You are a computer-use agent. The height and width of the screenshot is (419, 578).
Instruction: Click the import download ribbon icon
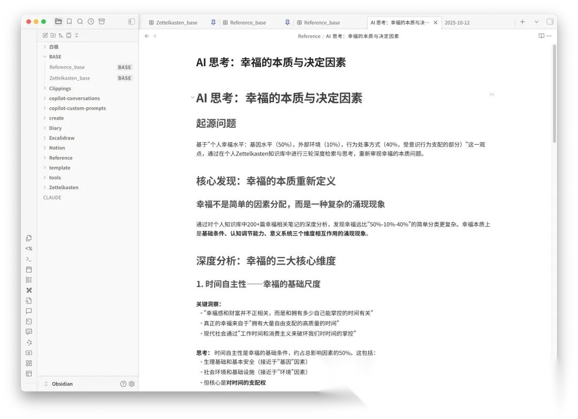click(29, 353)
